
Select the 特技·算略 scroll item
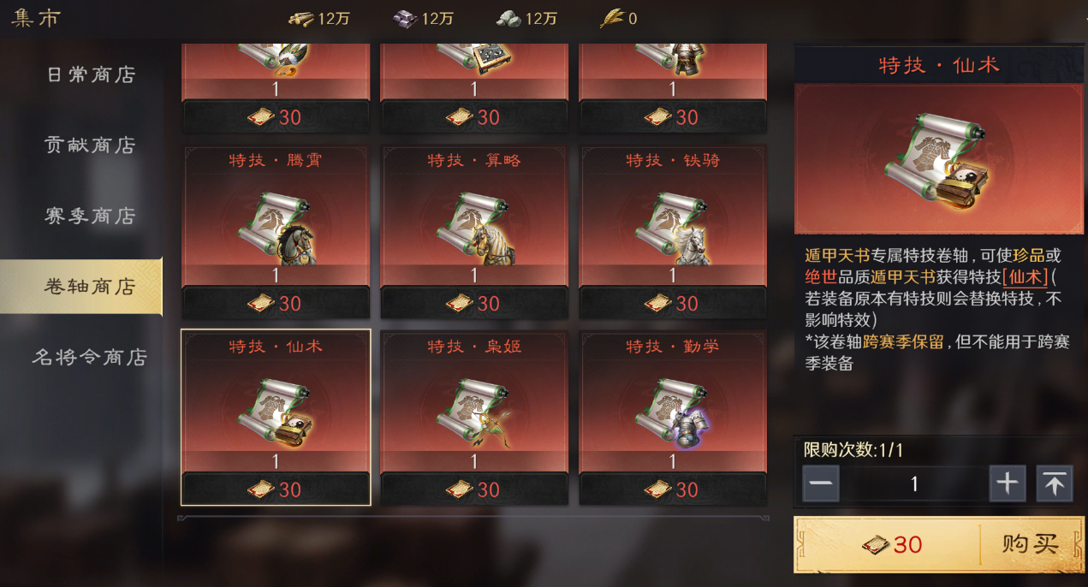[x=474, y=231]
